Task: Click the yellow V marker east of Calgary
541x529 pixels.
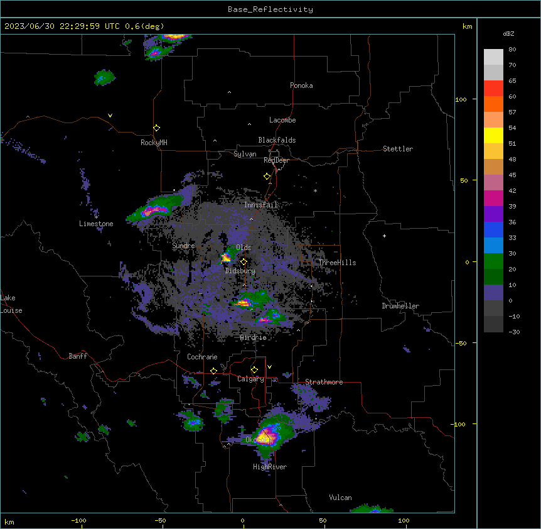Action: (x=269, y=367)
